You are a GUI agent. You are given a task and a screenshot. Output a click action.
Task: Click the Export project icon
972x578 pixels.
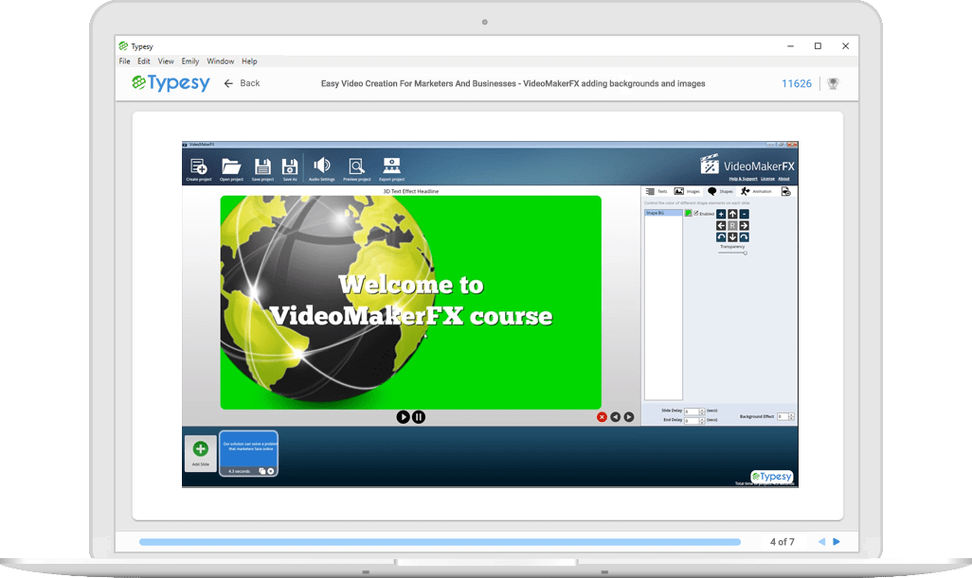[x=392, y=166]
